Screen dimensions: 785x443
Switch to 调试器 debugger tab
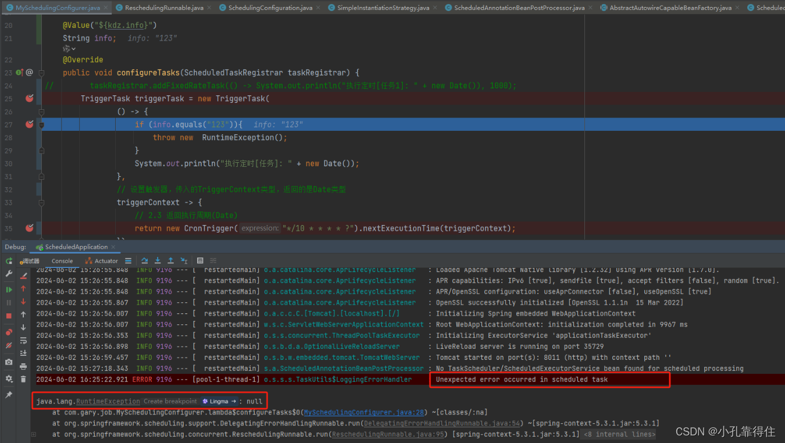point(29,261)
